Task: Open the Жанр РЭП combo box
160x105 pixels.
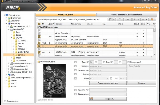Action: [x=99, y=78]
